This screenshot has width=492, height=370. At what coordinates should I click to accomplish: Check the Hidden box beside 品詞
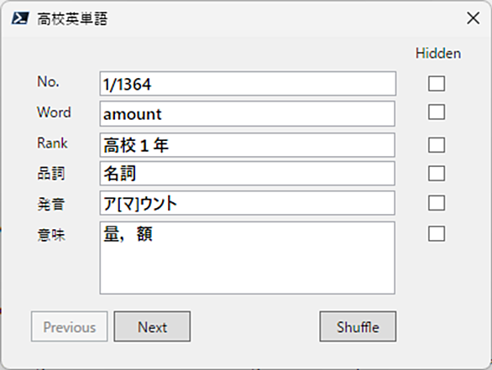437,174
